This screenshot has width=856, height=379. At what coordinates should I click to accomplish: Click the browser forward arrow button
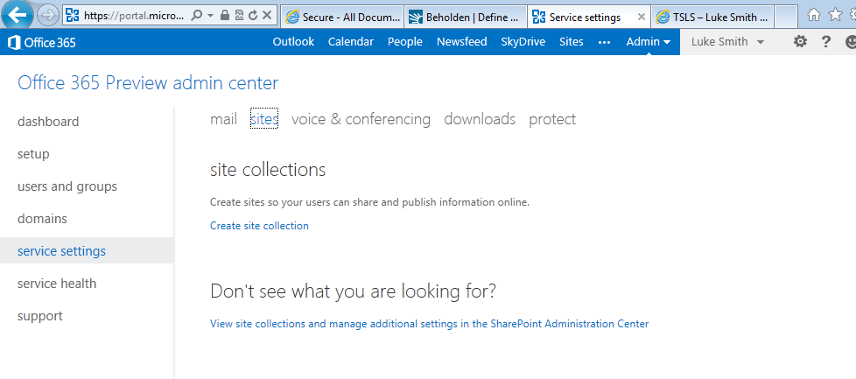click(48, 15)
